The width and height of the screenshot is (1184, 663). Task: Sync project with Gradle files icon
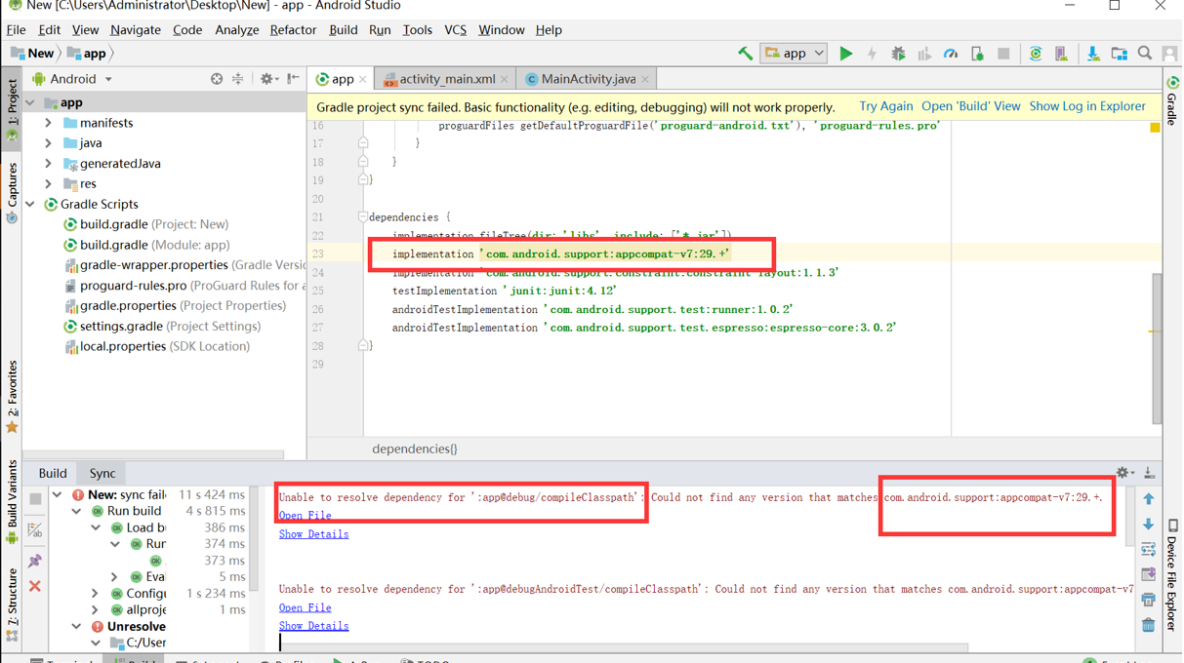pyautogui.click(x=1036, y=54)
